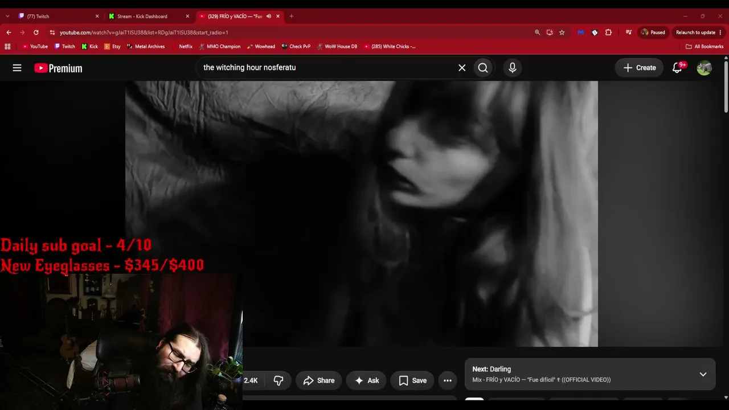The image size is (729, 410).
Task: Start voice search with microphone
Action: [513, 68]
